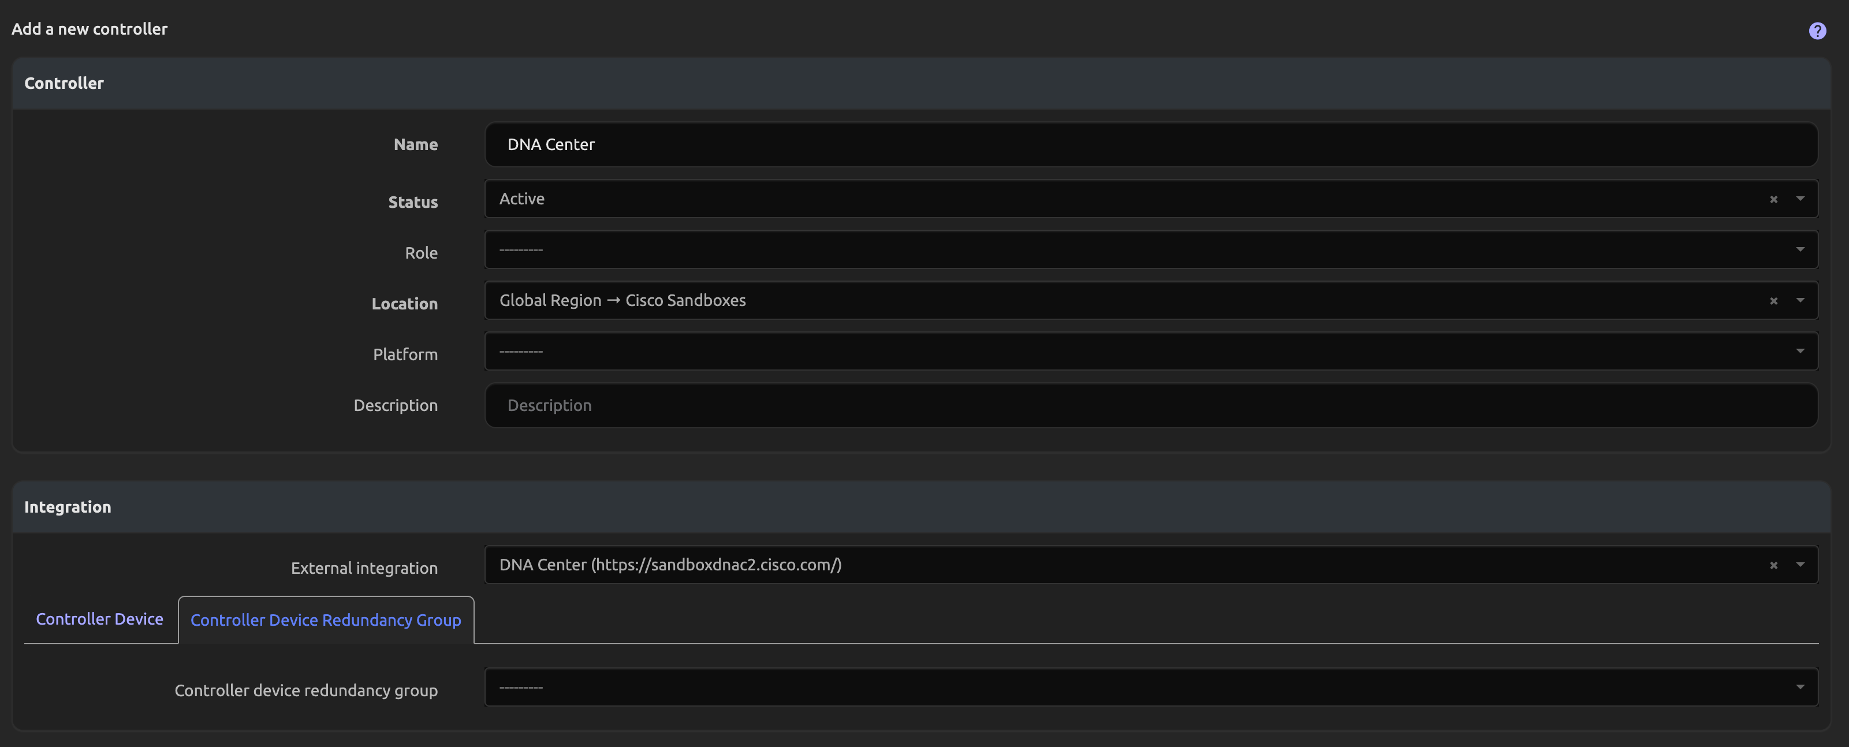Select Controller Device Redundancy Group tab

coord(326,620)
